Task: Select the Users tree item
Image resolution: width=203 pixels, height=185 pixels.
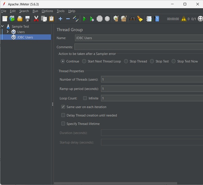Action: [x=21, y=32]
